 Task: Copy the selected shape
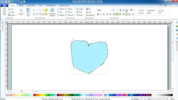pos(11,12)
